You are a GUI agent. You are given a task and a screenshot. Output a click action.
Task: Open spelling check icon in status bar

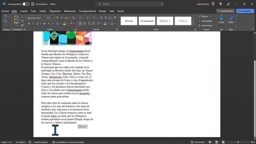pos(30,142)
